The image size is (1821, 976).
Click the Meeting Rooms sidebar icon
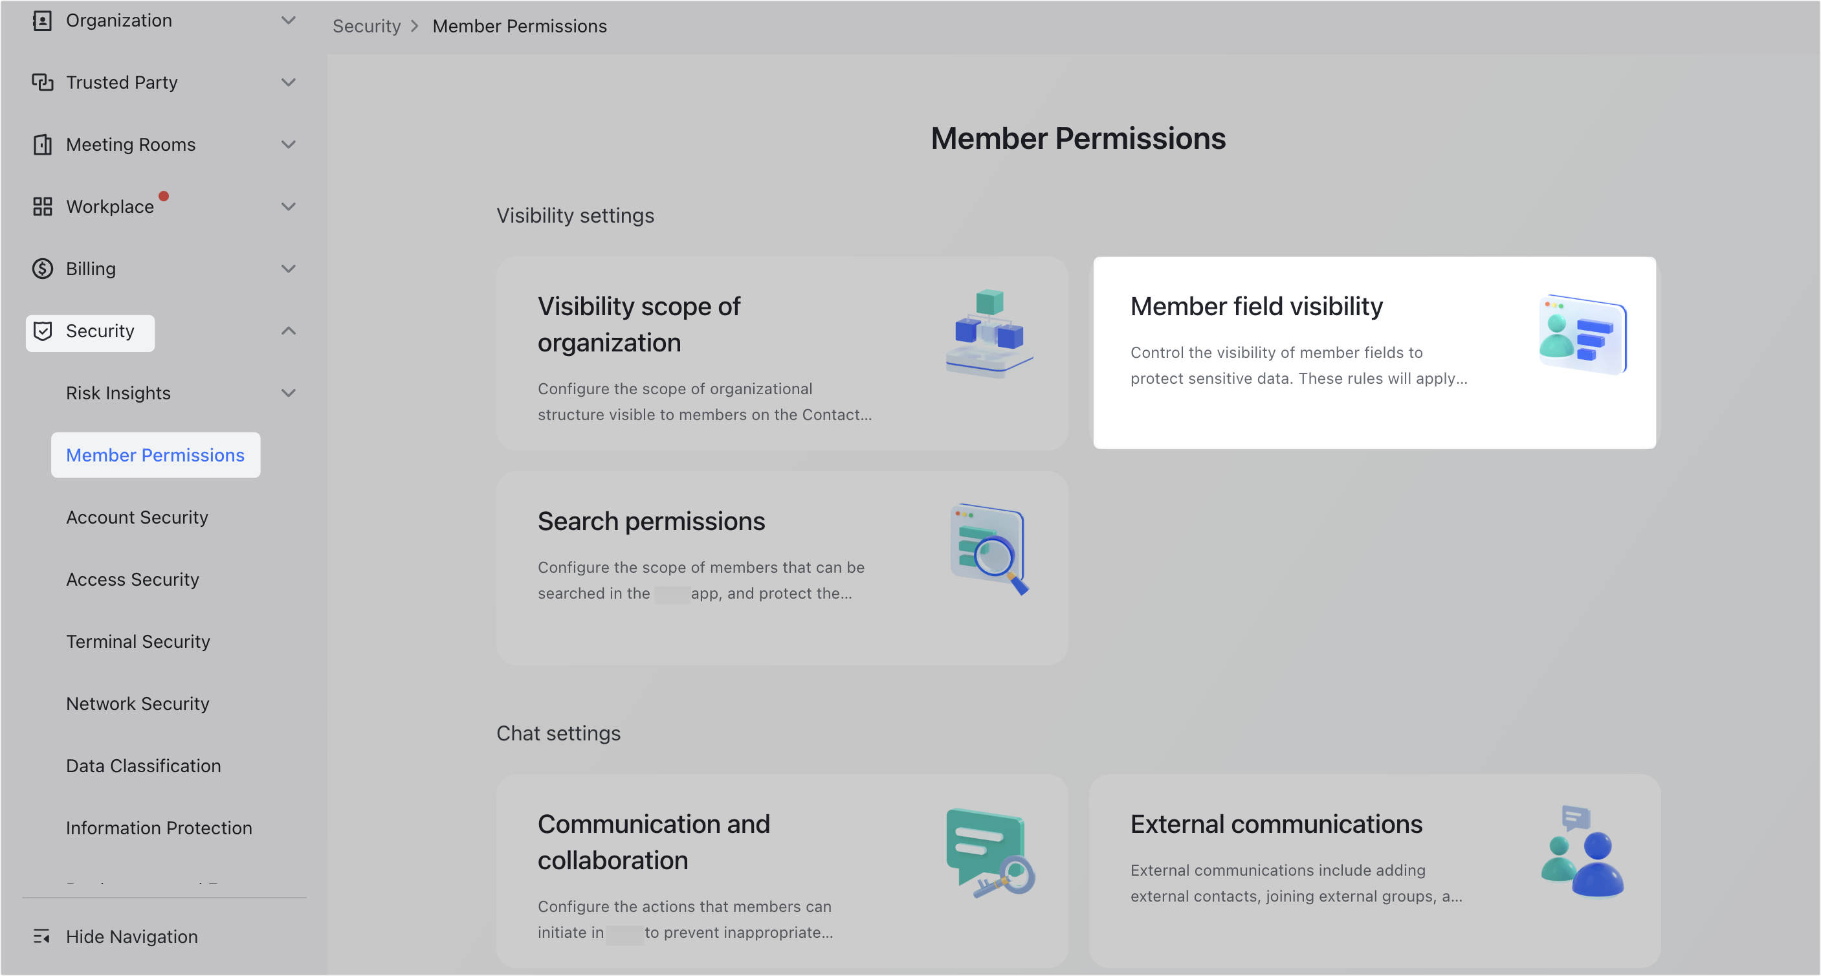(41, 144)
